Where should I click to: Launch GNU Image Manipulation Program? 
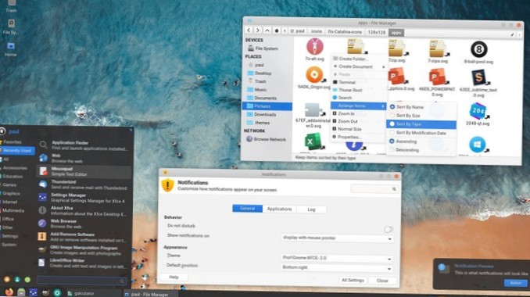[x=84, y=250]
